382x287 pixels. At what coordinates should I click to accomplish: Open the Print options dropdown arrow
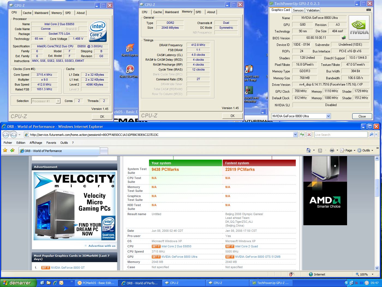click(337, 150)
